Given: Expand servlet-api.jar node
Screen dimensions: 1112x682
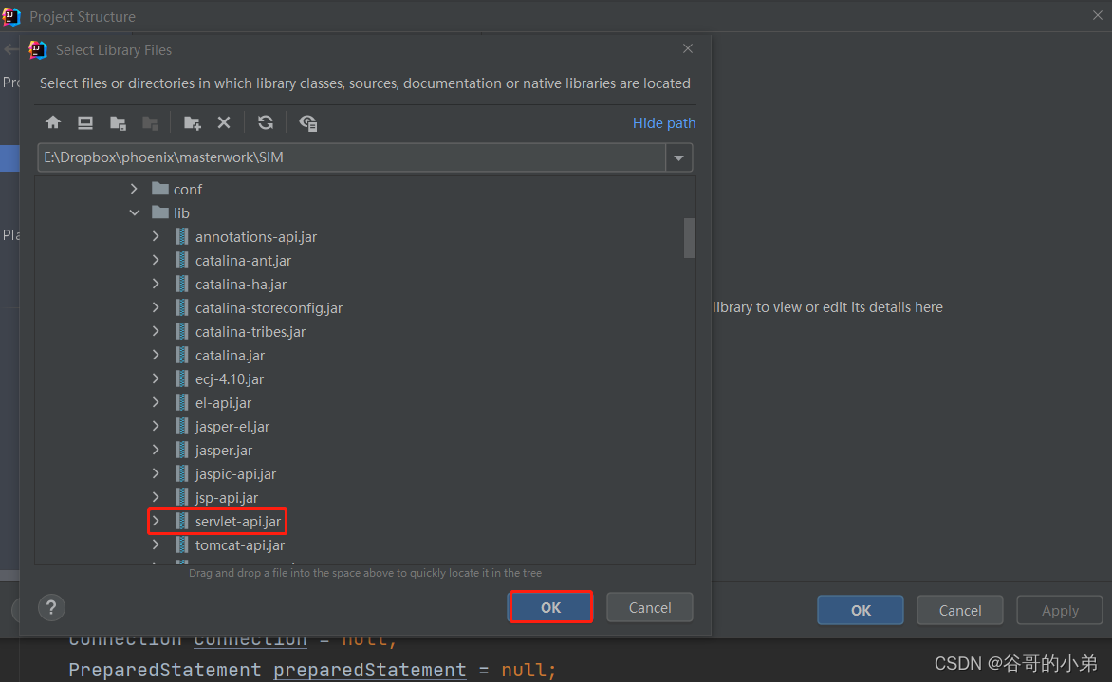Looking at the screenshot, I should pos(156,521).
